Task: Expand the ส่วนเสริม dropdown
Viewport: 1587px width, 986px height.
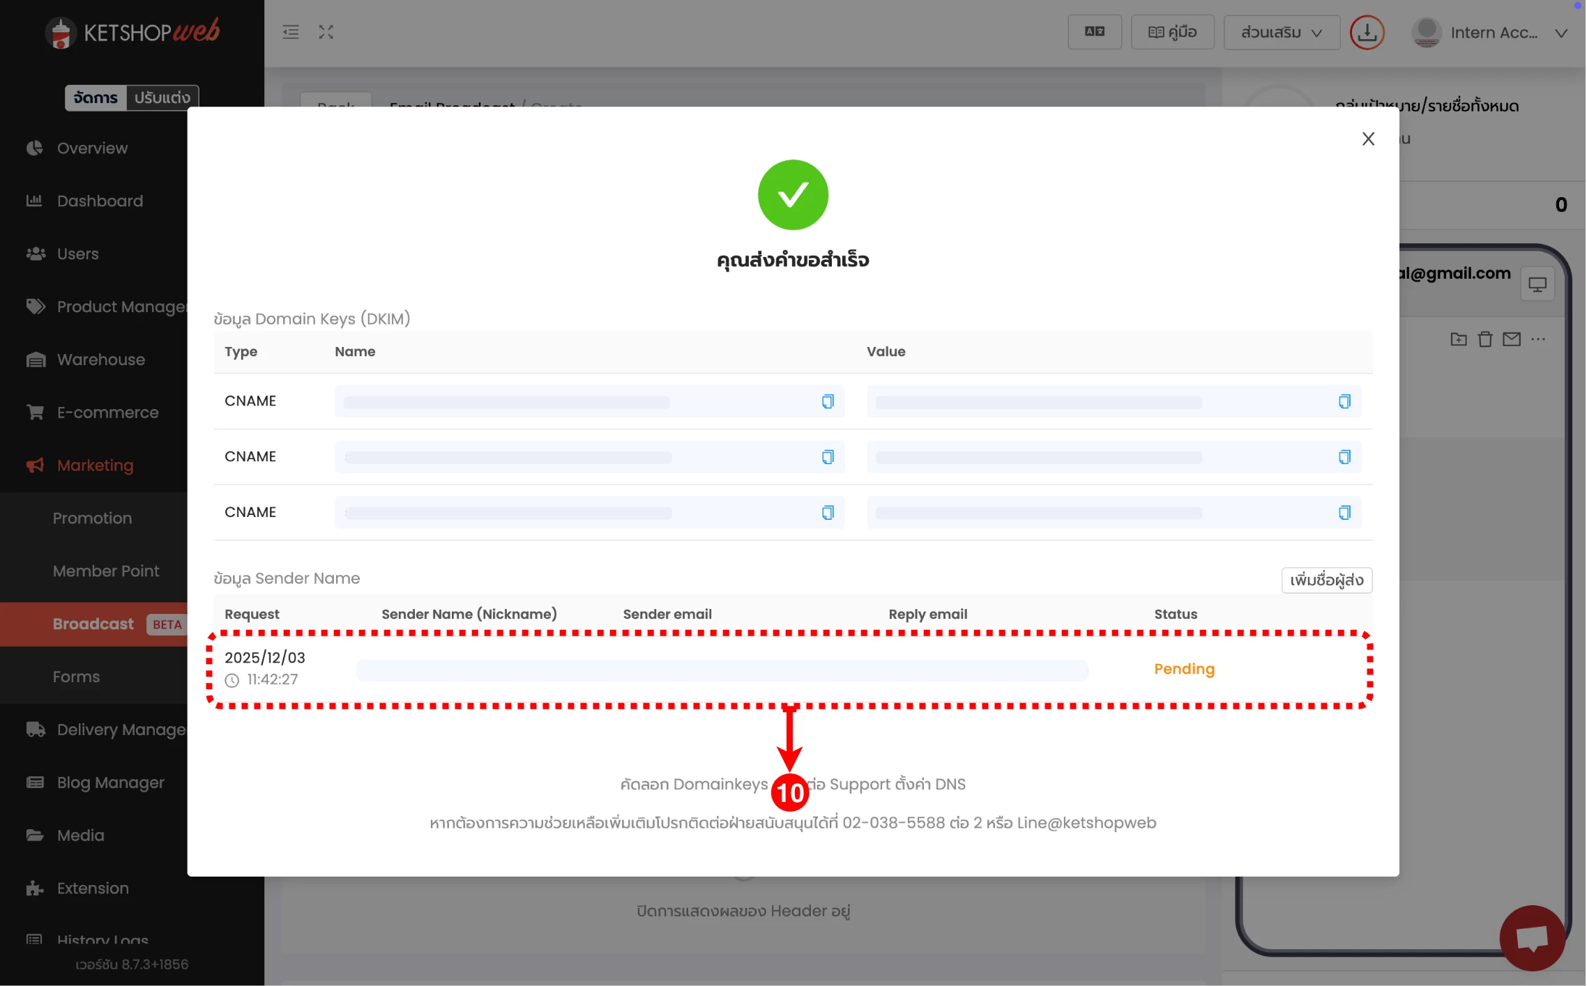Action: [1281, 33]
